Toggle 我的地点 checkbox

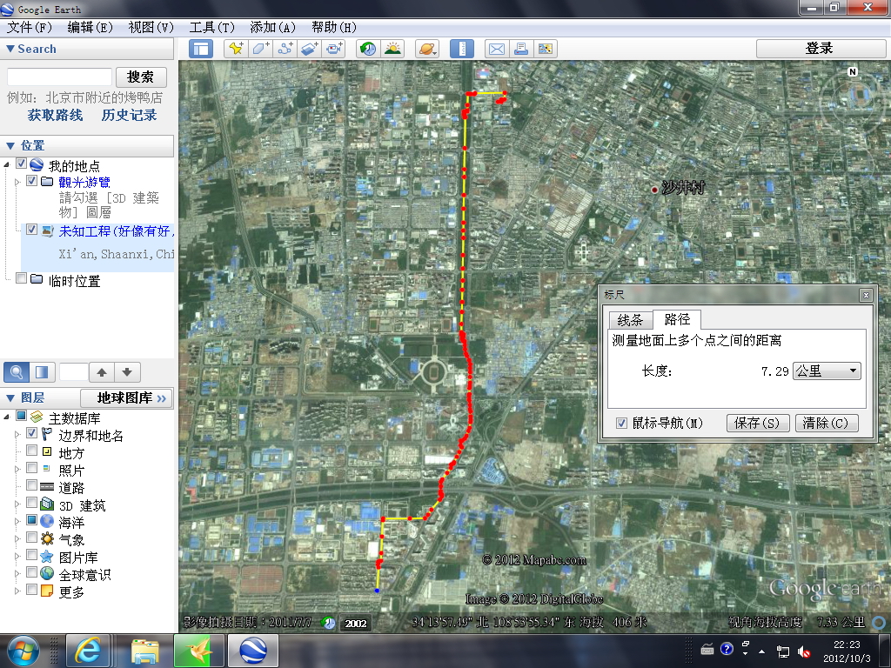point(21,164)
